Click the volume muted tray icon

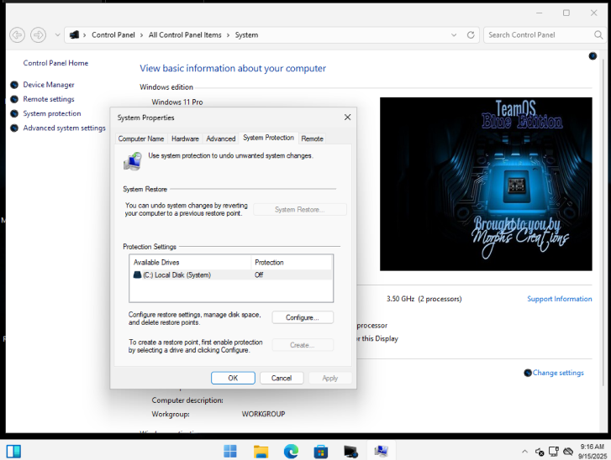pyautogui.click(x=540, y=452)
